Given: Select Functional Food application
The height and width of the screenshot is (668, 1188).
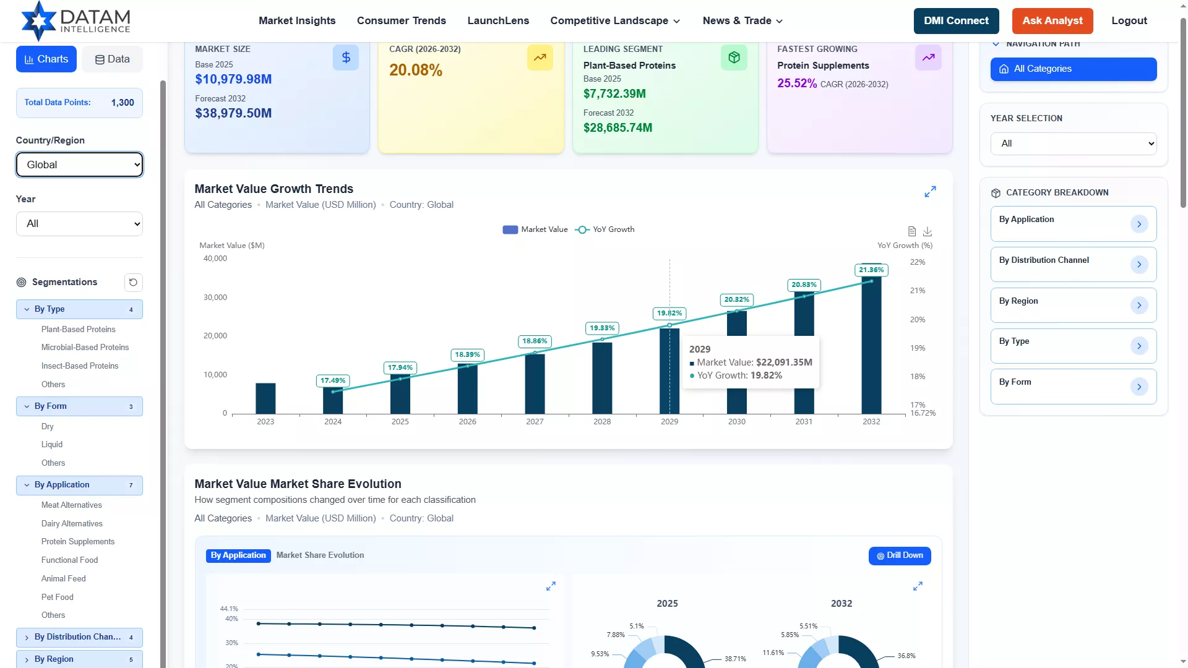Looking at the screenshot, I should [70, 560].
